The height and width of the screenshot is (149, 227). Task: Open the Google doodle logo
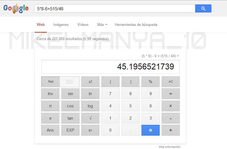tap(16, 8)
